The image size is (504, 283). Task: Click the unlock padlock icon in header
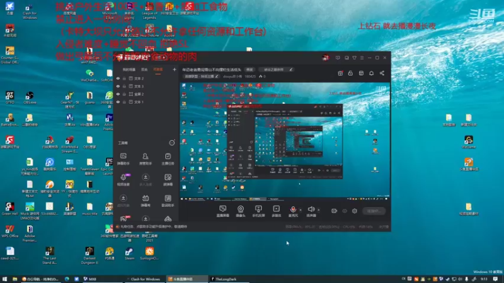coord(350,73)
